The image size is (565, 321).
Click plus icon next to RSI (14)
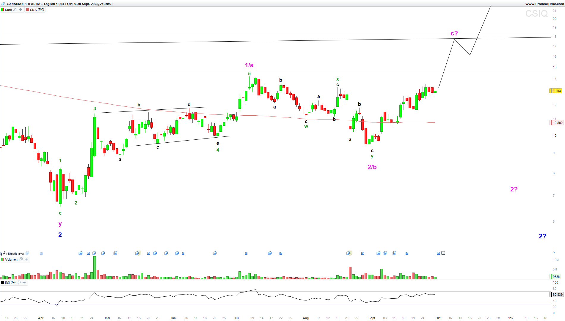[24, 282]
